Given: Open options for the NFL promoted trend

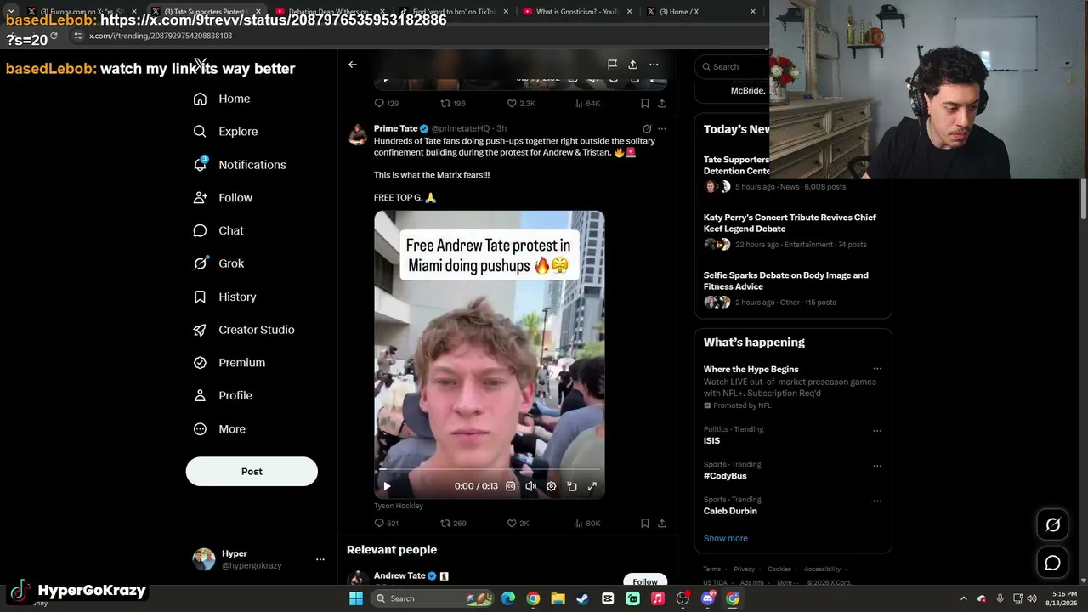Looking at the screenshot, I should (877, 369).
